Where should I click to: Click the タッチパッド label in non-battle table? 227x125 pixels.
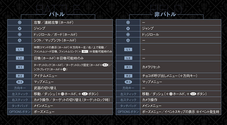coord(128,106)
